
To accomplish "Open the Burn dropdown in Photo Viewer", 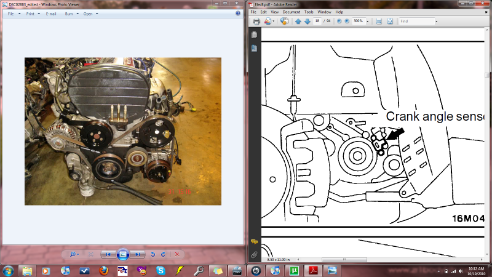I will [71, 14].
